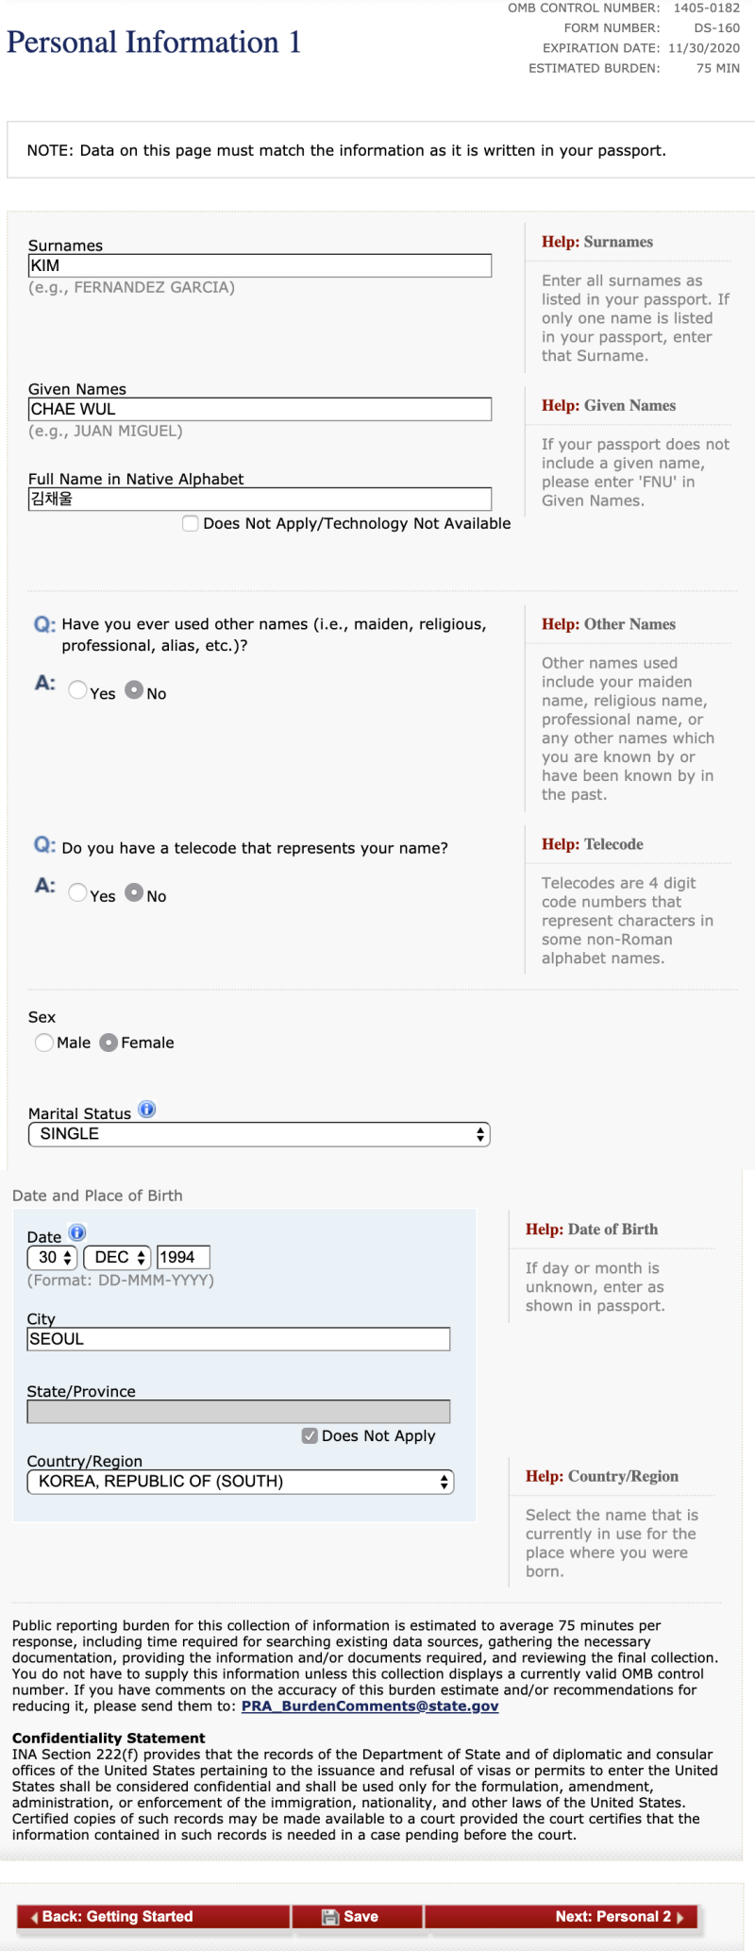Open the Country/Region dropdown

pyautogui.click(x=241, y=1482)
